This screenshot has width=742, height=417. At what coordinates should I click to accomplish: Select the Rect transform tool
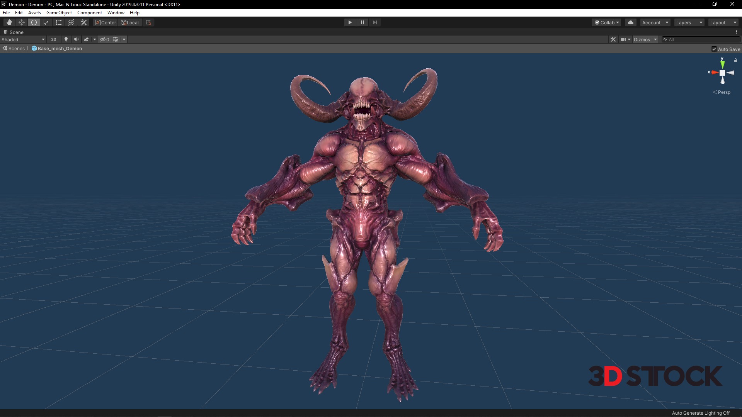click(x=59, y=22)
